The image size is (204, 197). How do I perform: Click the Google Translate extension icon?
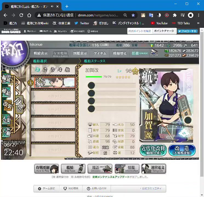tap(151, 15)
